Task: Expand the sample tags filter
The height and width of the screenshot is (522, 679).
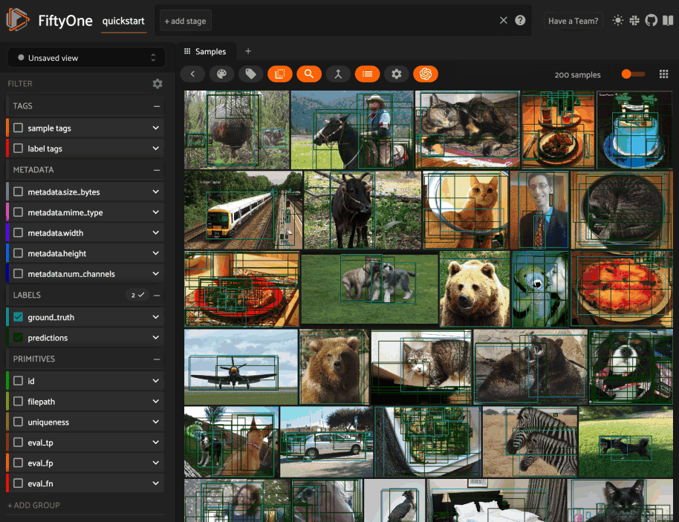Action: tap(156, 128)
